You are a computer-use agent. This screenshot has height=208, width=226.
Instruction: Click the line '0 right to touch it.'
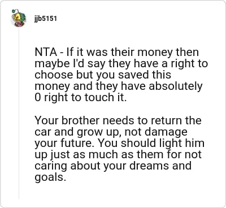click(x=81, y=97)
